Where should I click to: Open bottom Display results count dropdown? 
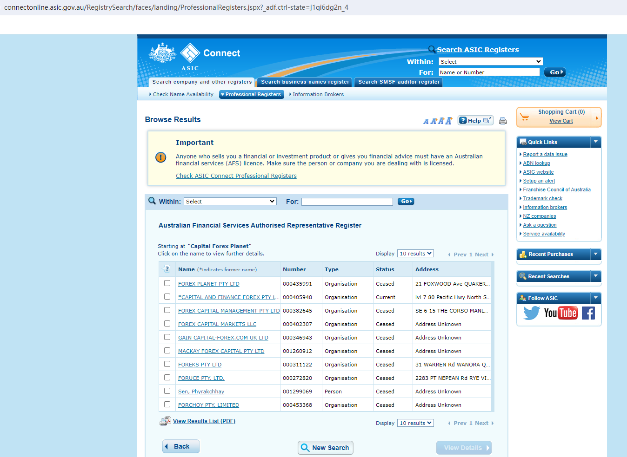415,423
